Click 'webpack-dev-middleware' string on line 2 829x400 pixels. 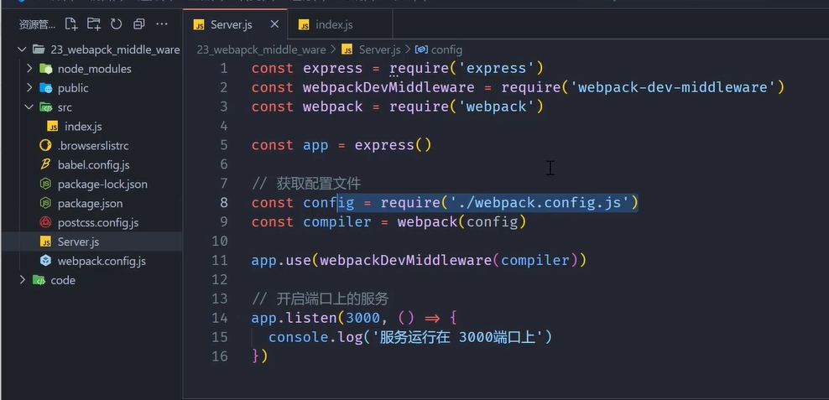tap(673, 87)
